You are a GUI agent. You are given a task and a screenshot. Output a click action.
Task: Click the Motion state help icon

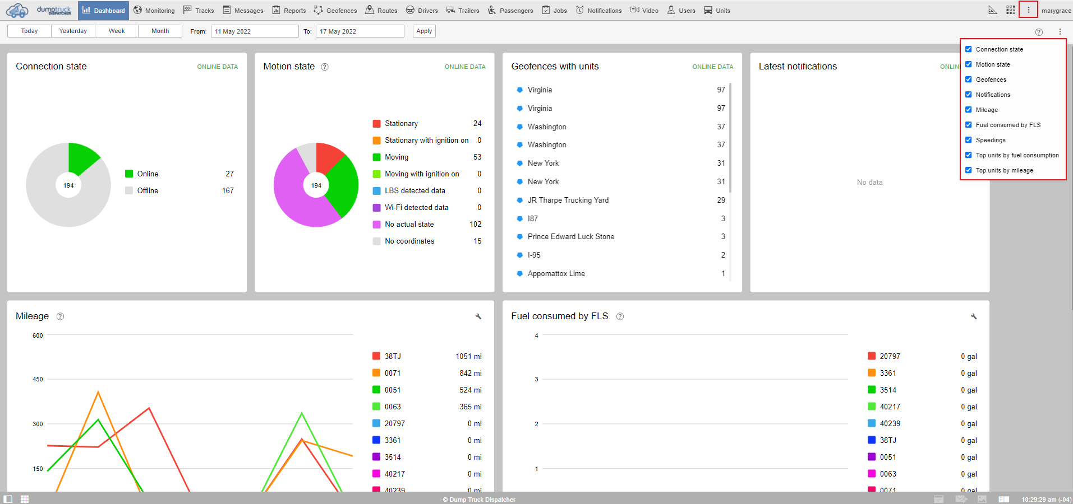pyautogui.click(x=325, y=67)
